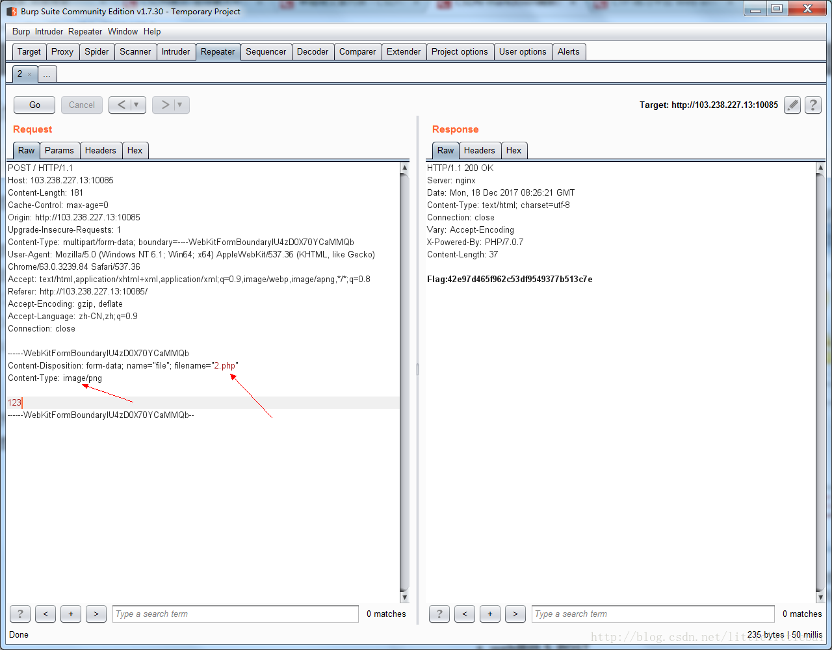Switch to the Extender tab

[x=404, y=51]
